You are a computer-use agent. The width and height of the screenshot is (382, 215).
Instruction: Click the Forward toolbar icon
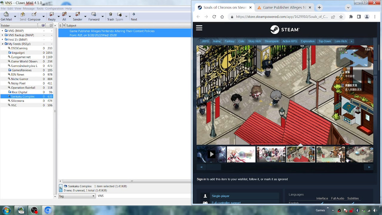pos(94,16)
